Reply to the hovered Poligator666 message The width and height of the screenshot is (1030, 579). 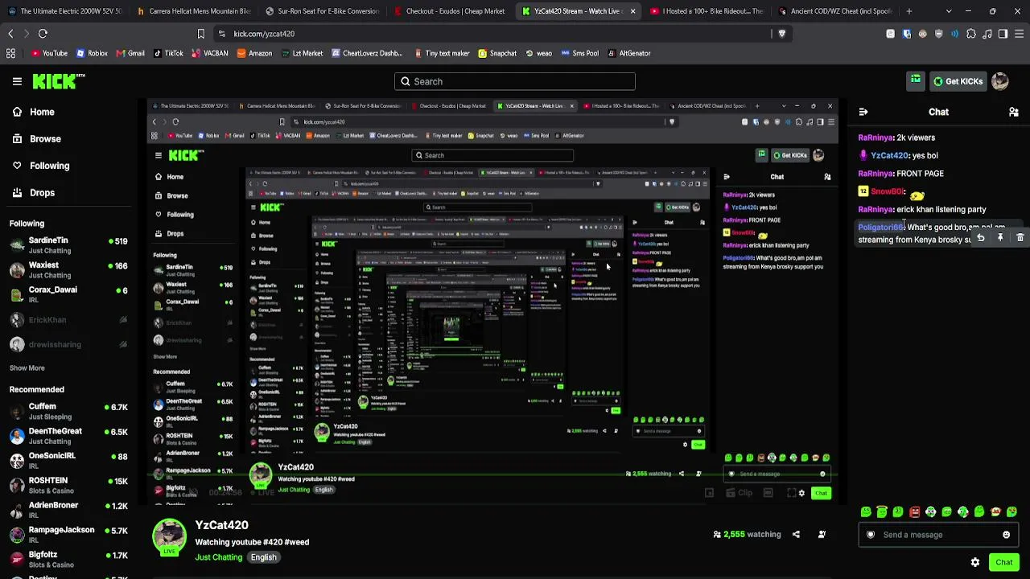pyautogui.click(x=981, y=238)
